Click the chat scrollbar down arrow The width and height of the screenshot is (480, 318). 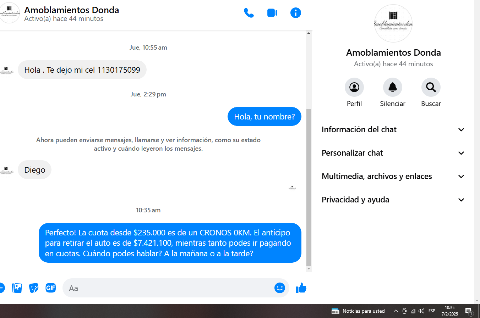coord(309,269)
